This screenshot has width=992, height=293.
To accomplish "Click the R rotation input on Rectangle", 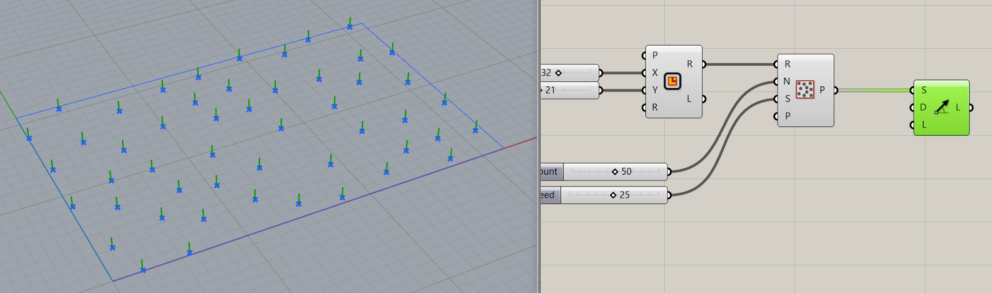I will [x=654, y=108].
